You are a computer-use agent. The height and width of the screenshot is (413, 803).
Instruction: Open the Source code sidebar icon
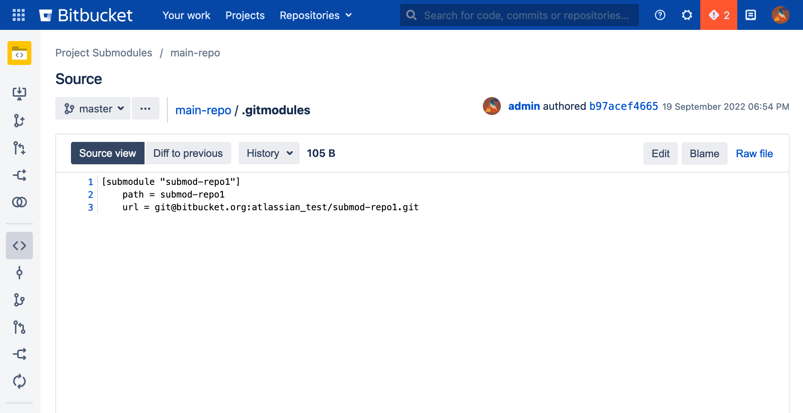coord(19,246)
